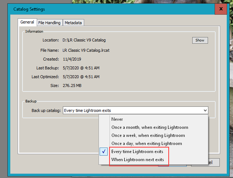Image resolution: width=233 pixels, height=178 pixels.
Task: Choose Once a day, when exiting Lightroom
Action: point(154,144)
